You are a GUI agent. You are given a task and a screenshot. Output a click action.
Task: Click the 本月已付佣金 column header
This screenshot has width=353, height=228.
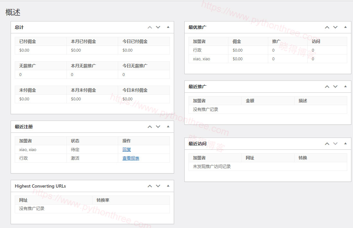click(83, 41)
